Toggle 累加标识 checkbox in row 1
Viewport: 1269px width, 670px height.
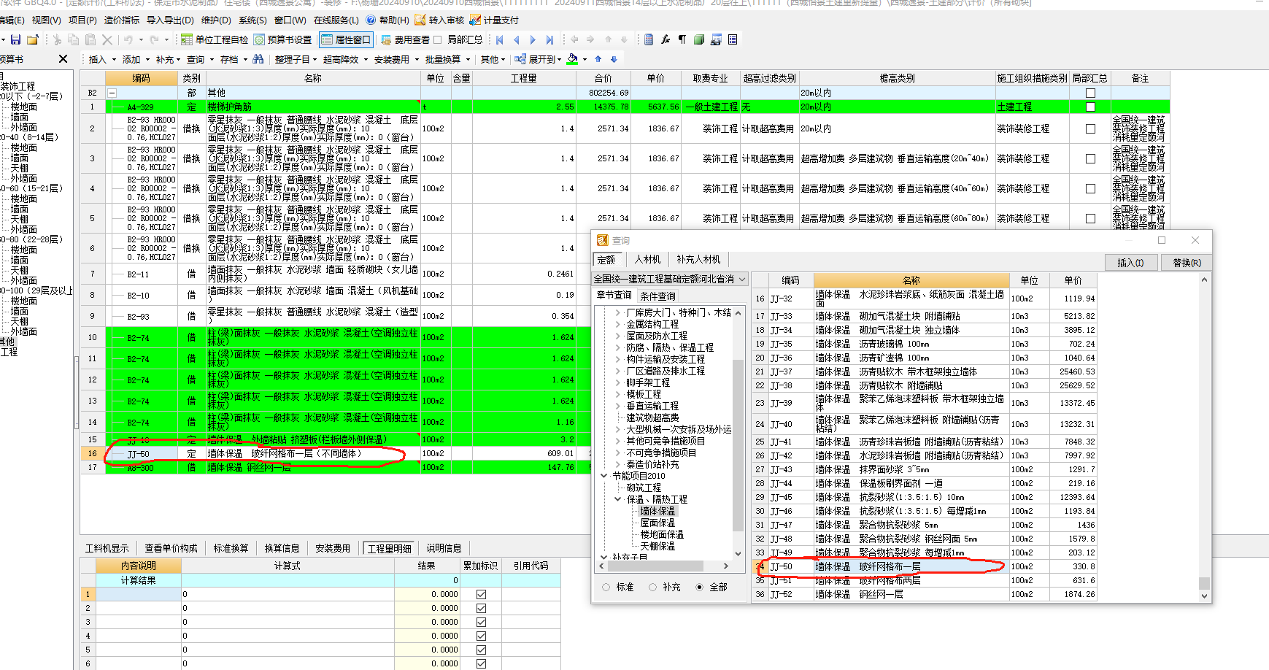tap(481, 594)
